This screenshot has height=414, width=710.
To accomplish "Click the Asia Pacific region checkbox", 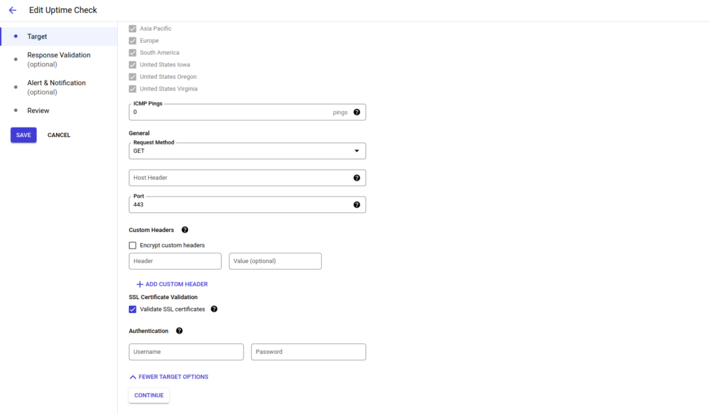I will click(132, 28).
